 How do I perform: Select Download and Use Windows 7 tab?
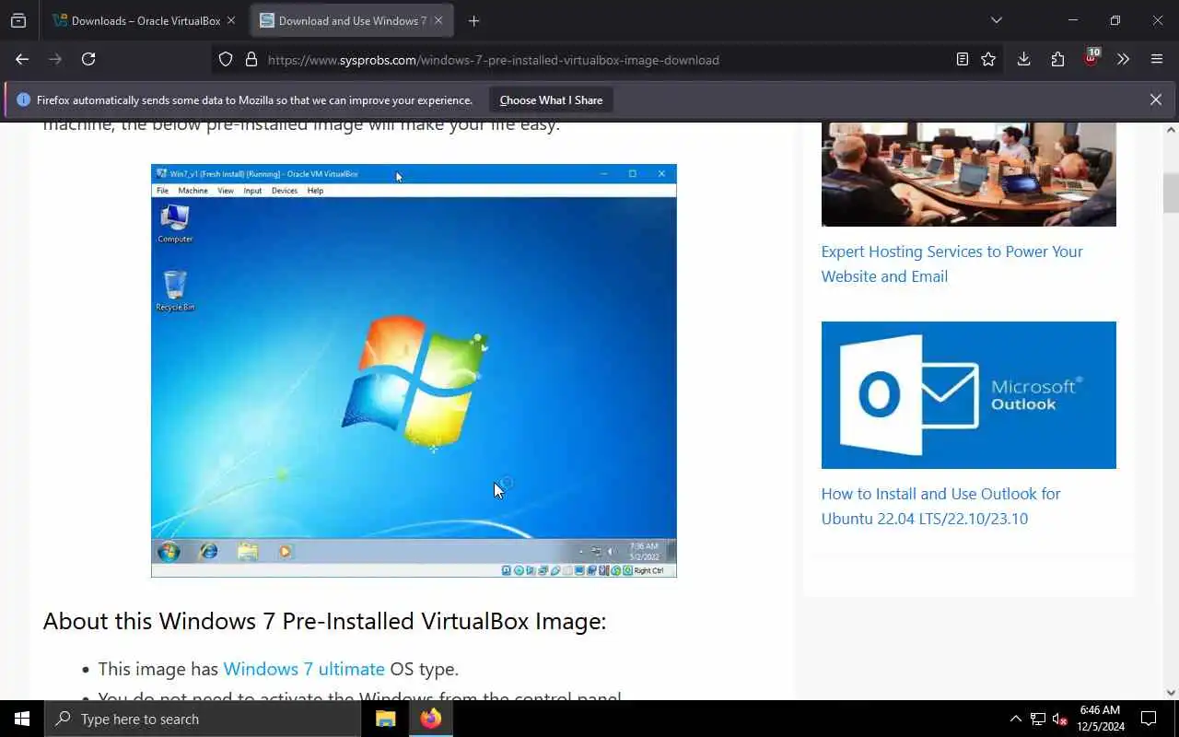coord(351,20)
